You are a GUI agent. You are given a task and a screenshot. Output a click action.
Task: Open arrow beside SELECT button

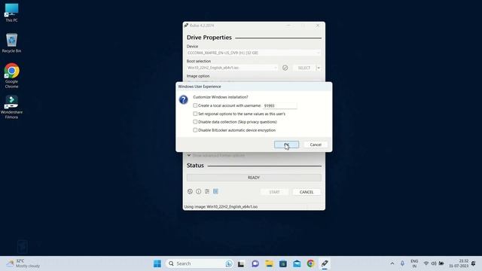[319, 68]
